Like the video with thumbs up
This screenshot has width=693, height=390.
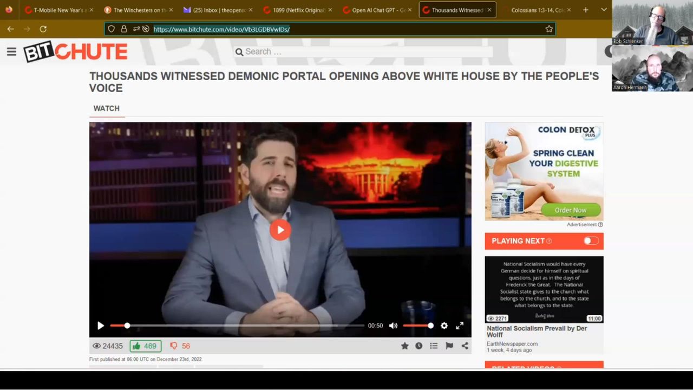[145, 346]
